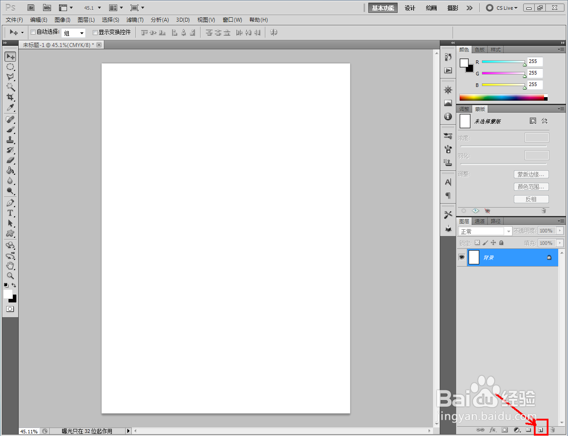Open the Character panel icon in dock

point(448,182)
